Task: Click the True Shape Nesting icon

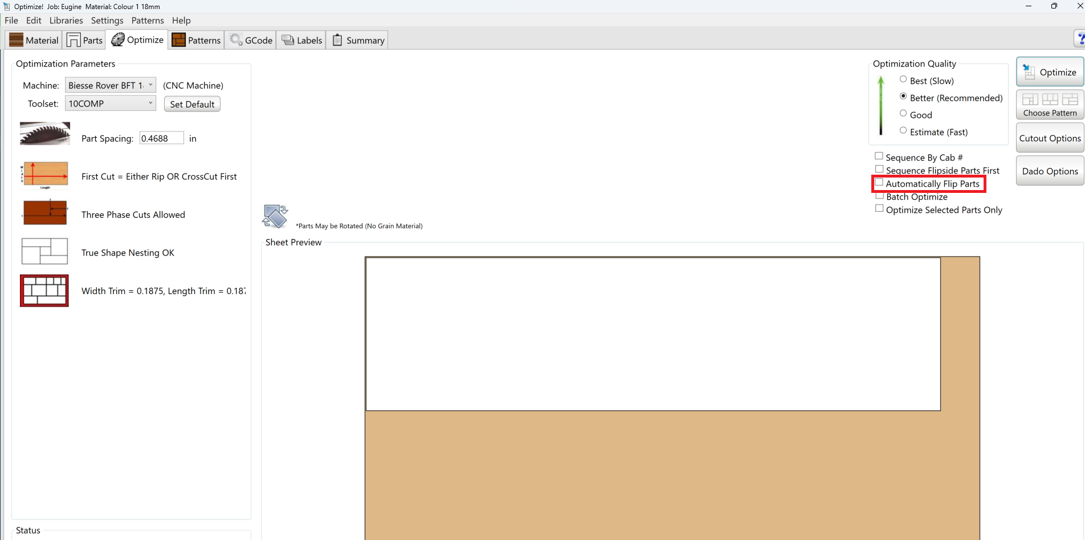Action: pos(44,251)
